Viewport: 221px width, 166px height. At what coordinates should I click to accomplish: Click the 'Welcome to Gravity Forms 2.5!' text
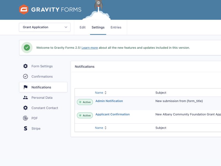[58, 48]
